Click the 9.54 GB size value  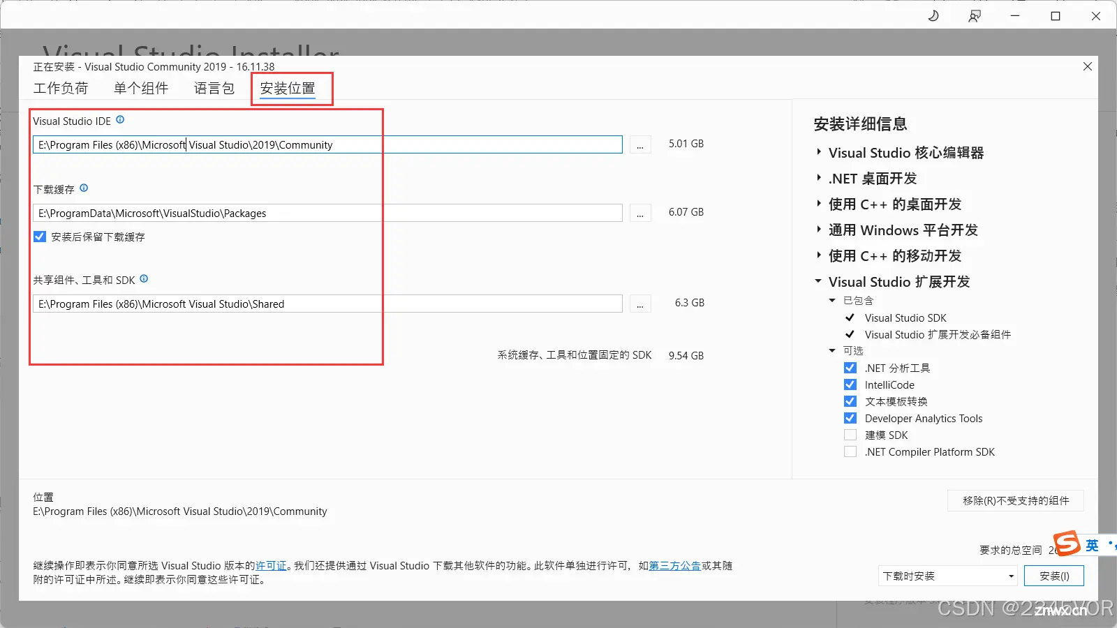(686, 355)
